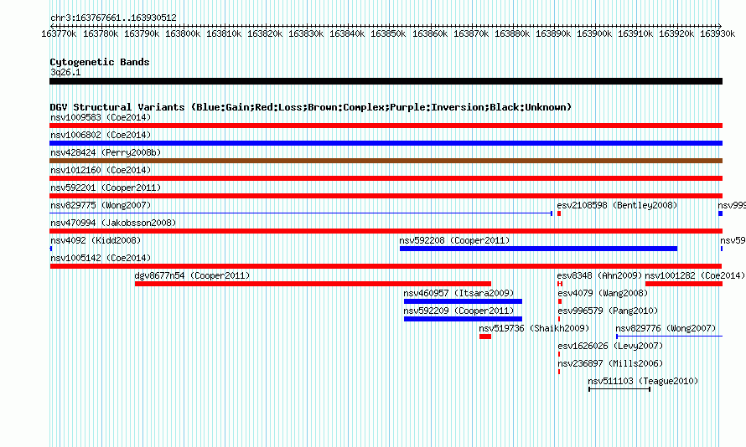Open the nsv460957 (Itsara2009) label
This screenshot has height=447, width=746.
tap(458, 293)
